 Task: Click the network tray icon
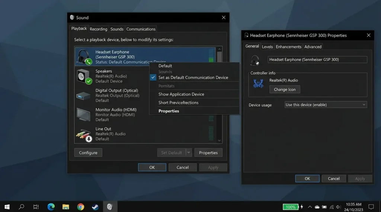click(332, 207)
